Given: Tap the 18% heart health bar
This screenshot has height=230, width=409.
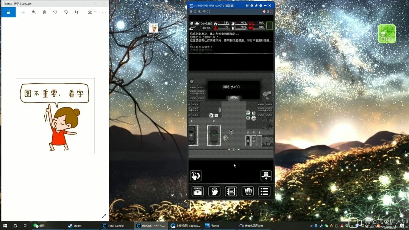Looking at the screenshot, I should point(257,27).
